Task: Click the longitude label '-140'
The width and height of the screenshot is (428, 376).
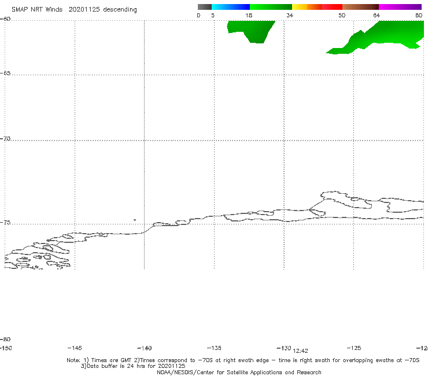Action: 145,348
